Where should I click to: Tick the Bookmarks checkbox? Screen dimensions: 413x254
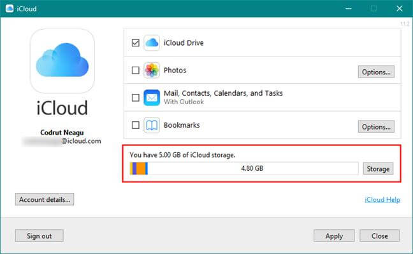(x=135, y=125)
